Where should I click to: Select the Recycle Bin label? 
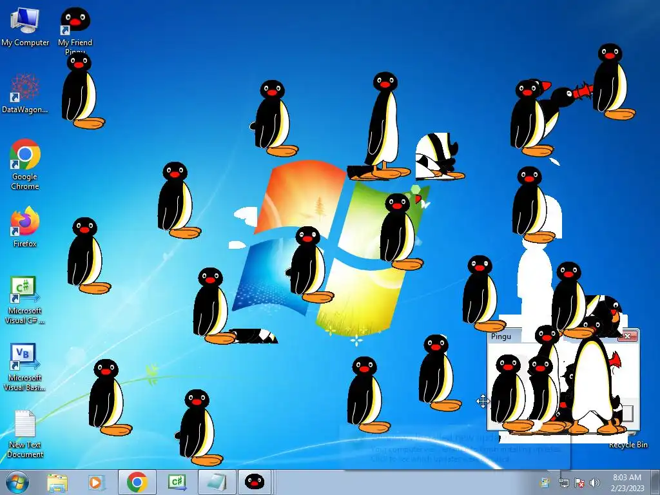tap(628, 445)
